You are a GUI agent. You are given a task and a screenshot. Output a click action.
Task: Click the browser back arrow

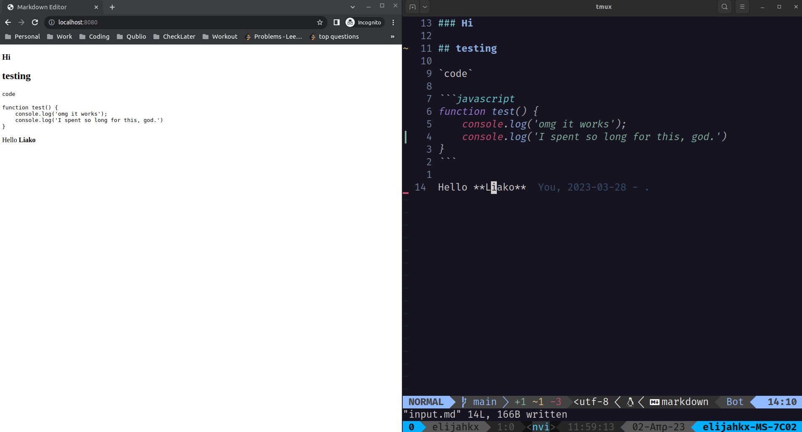coord(8,22)
